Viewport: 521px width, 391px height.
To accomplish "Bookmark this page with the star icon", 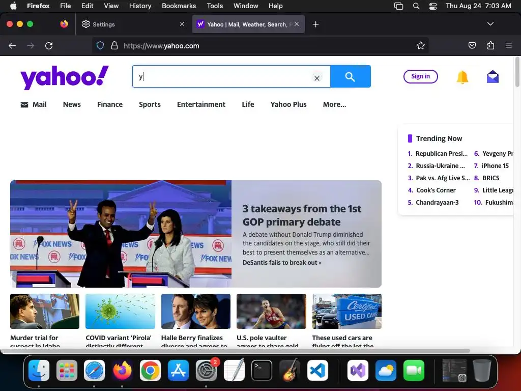I will pos(421,45).
